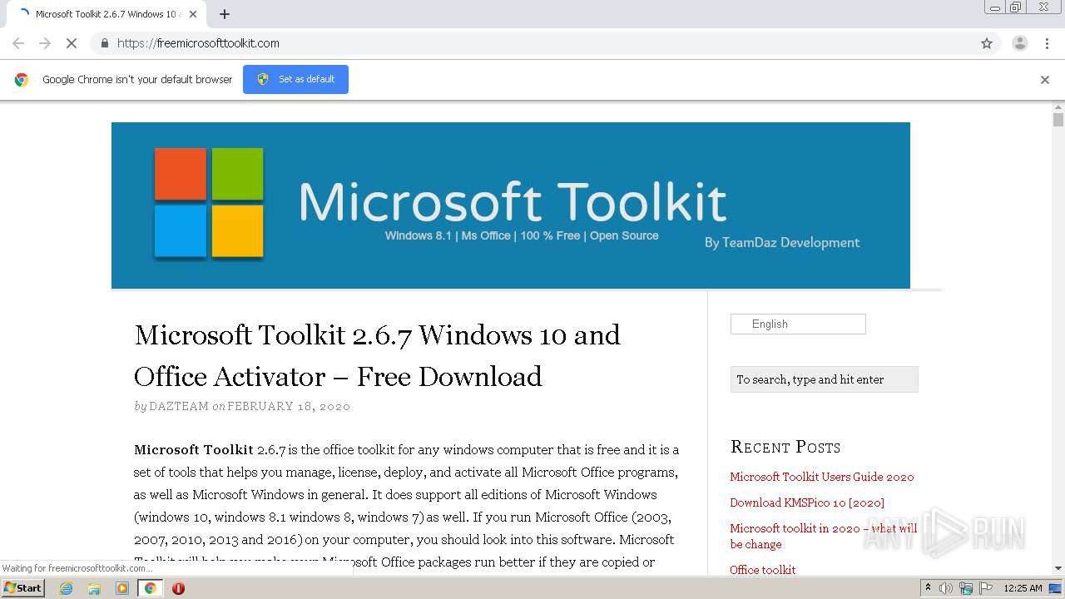This screenshot has height=599, width=1065.
Task: Click the article title heading link
Action: (x=377, y=355)
